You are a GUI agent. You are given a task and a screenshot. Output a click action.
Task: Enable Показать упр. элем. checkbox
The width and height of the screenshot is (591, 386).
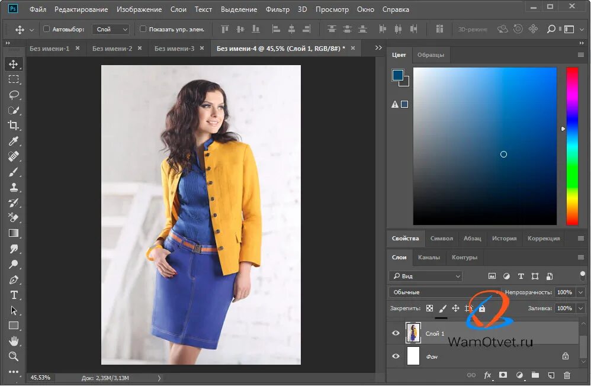coord(143,28)
